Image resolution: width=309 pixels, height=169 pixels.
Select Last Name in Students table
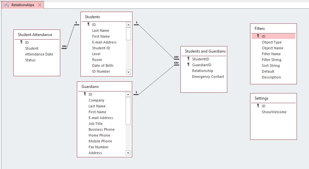[x=101, y=30]
